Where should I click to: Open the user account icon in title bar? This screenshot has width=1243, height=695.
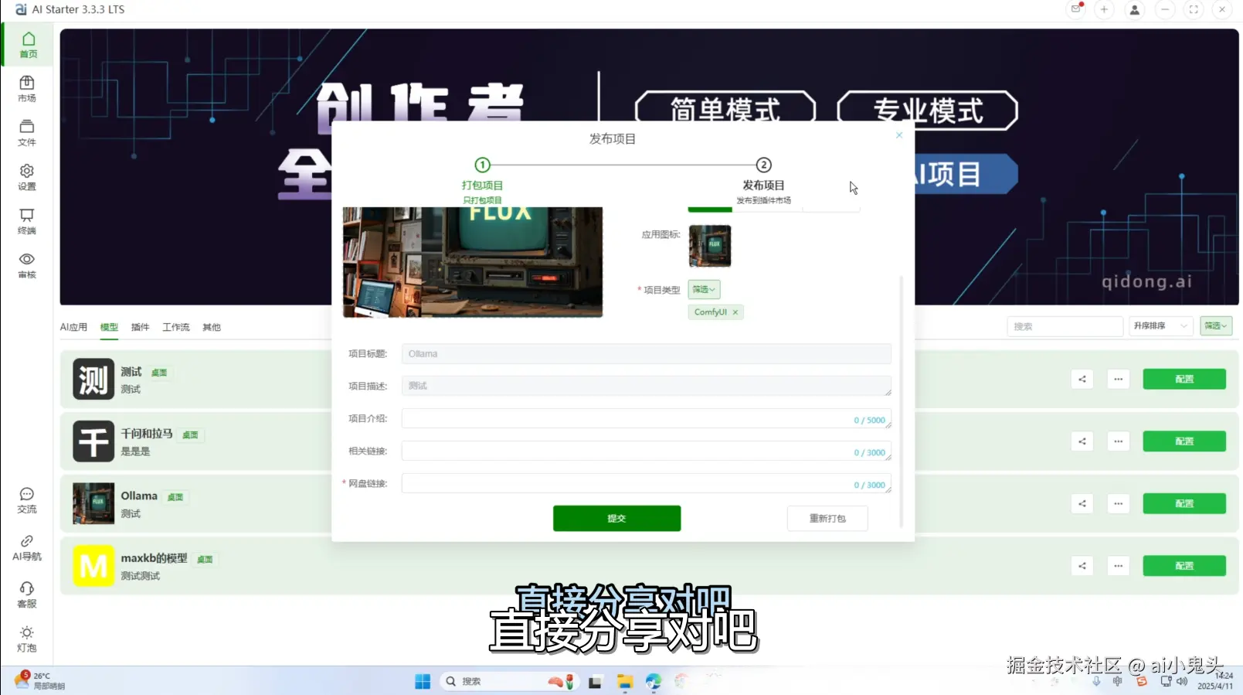click(1134, 9)
